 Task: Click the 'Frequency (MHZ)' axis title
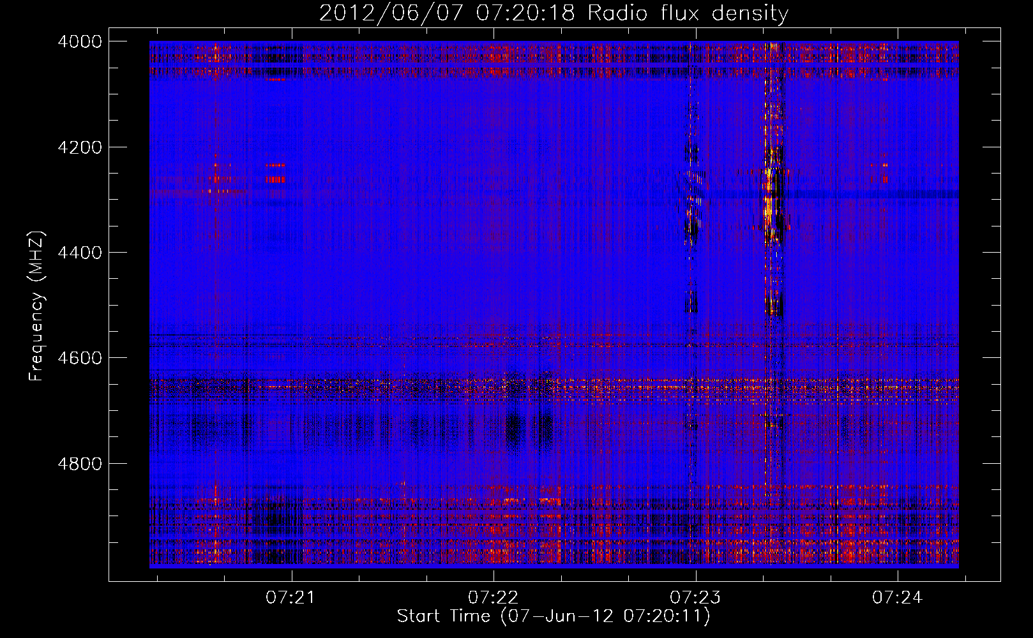click(x=36, y=306)
